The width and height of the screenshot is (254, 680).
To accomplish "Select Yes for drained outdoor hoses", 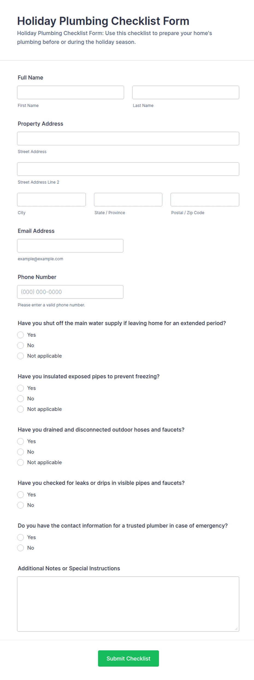I will click(20, 441).
